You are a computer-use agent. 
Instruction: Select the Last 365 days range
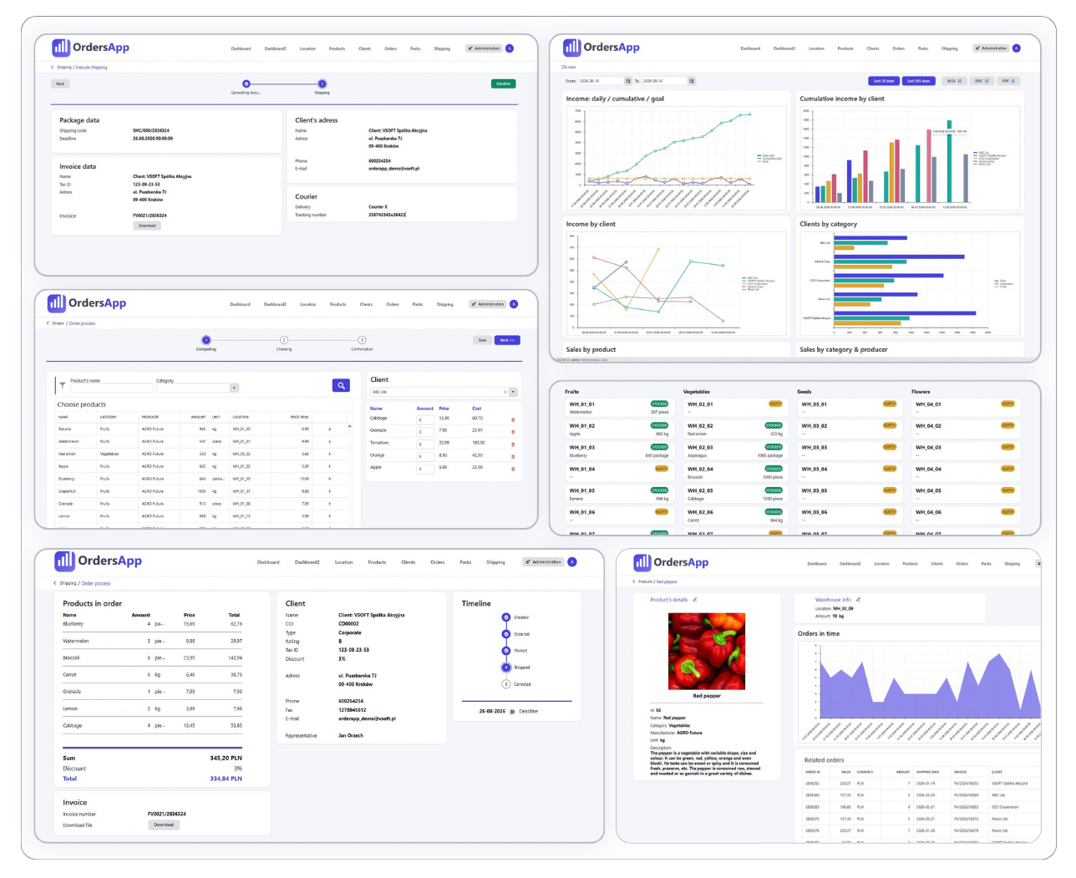tap(919, 81)
